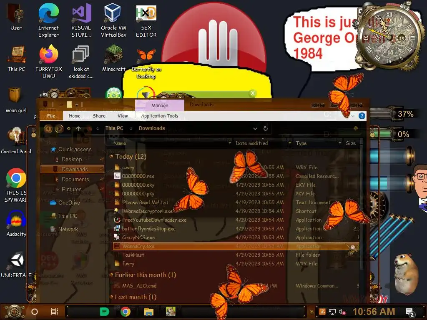Open Date modified column dropdown
This screenshot has width=427, height=320.
[x=290, y=143]
